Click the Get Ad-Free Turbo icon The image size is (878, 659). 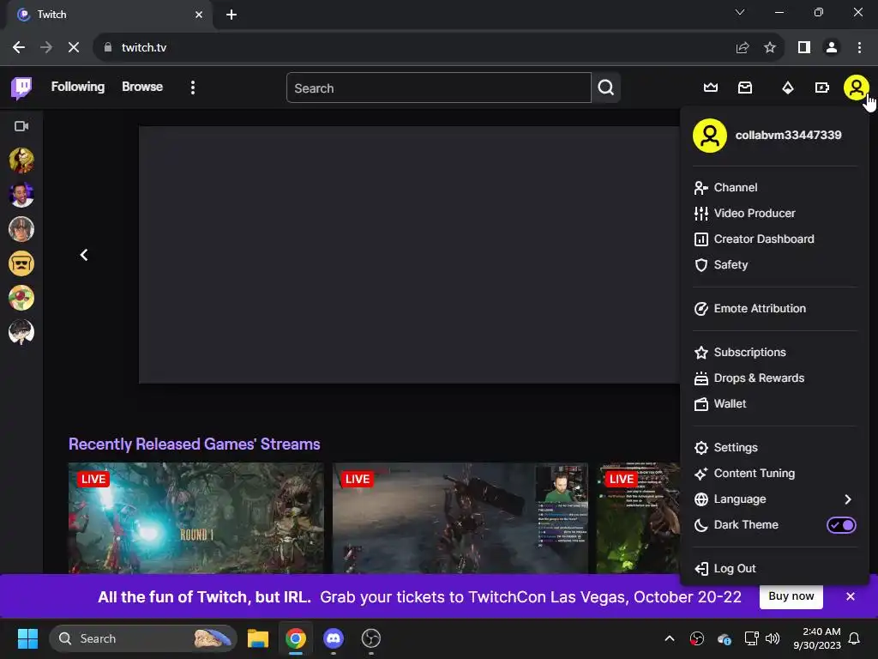point(821,88)
